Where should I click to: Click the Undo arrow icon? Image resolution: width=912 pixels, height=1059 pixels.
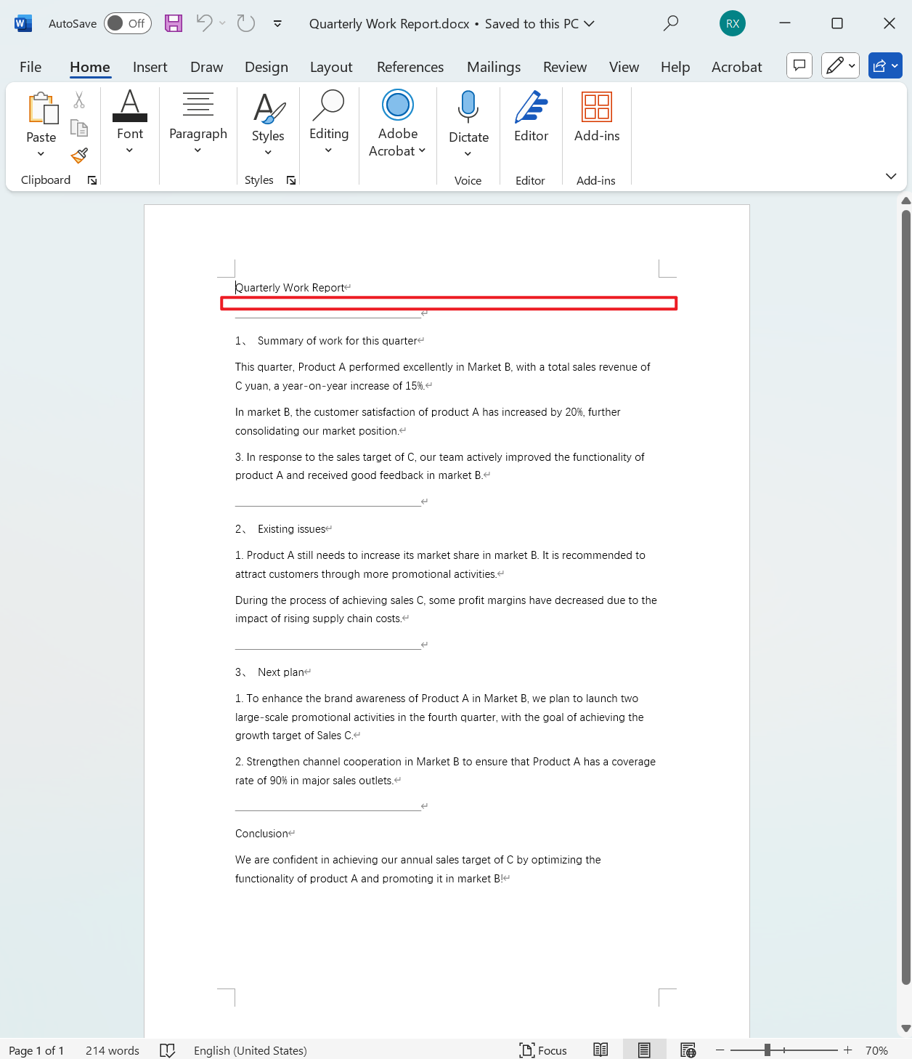point(205,23)
